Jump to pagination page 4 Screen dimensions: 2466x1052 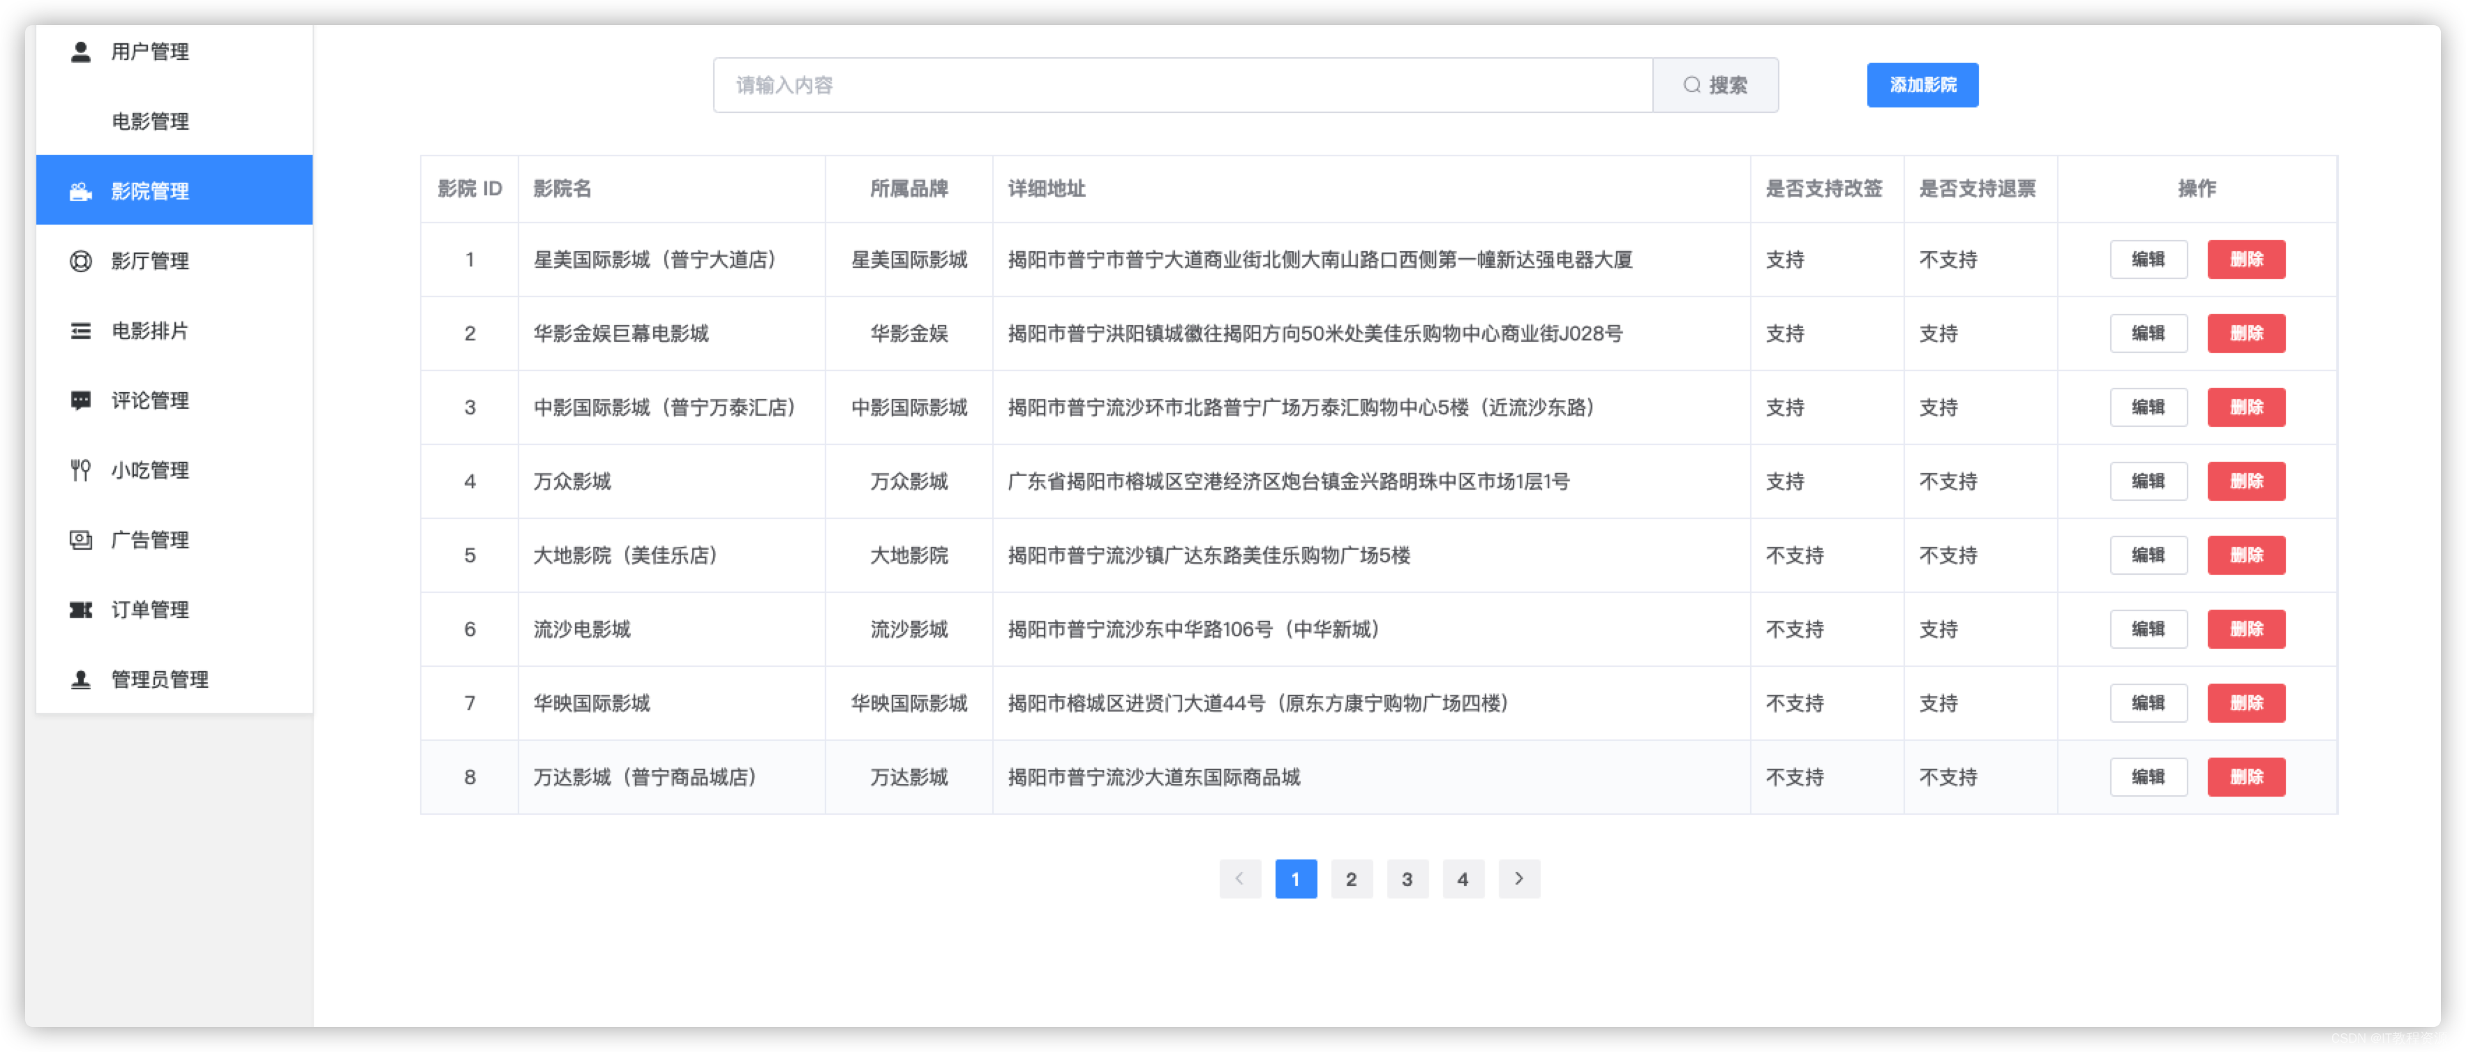coord(1463,879)
